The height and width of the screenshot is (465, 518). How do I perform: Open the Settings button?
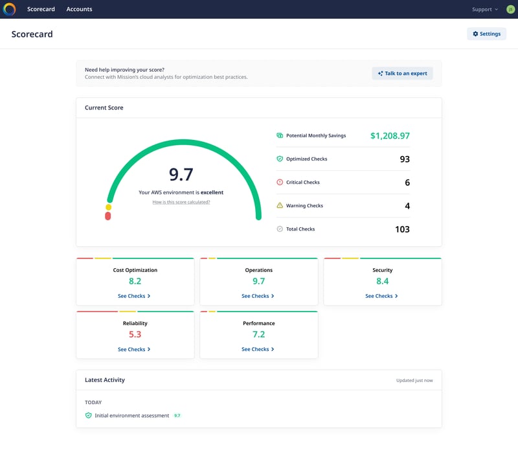pyautogui.click(x=486, y=34)
